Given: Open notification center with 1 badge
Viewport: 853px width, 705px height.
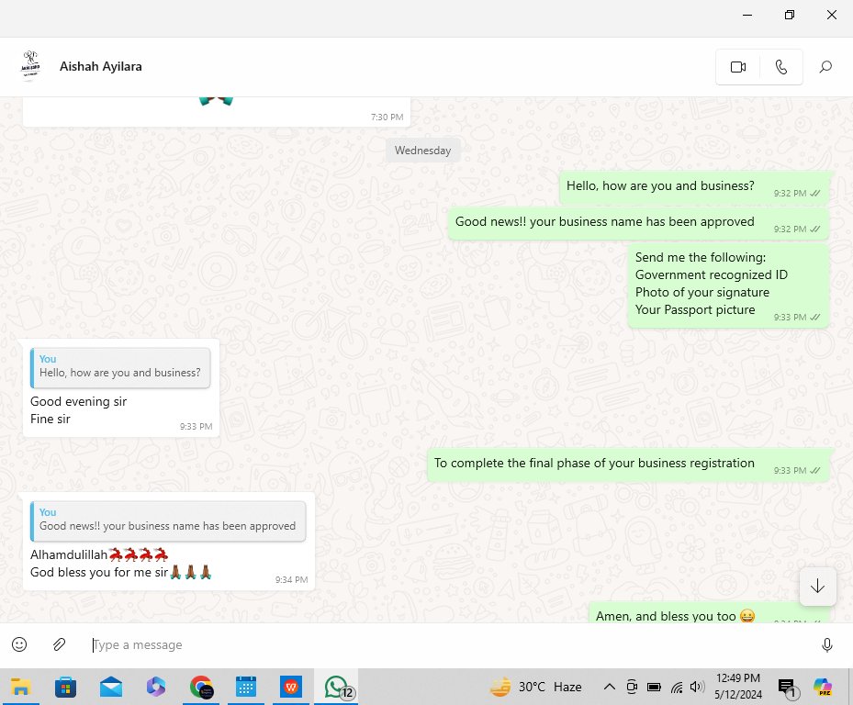Looking at the screenshot, I should (x=787, y=688).
